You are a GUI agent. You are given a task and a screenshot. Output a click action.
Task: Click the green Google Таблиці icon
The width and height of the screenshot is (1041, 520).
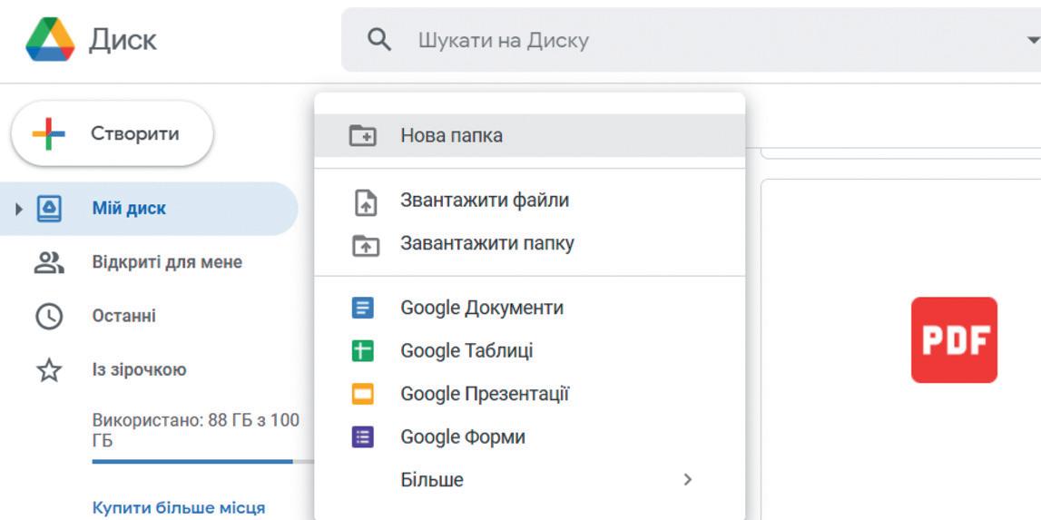tap(362, 350)
